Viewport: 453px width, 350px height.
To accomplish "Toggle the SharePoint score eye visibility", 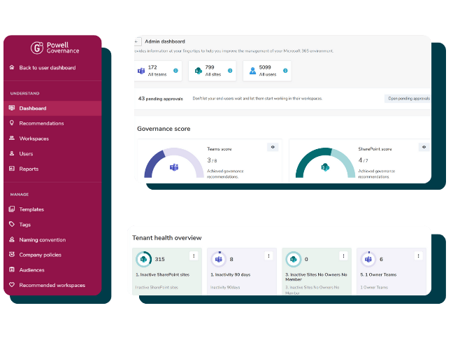I will pos(424,147).
